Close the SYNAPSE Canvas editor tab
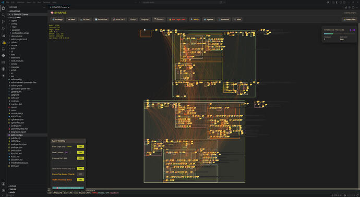This screenshot has height=197, width=360. 68,7
